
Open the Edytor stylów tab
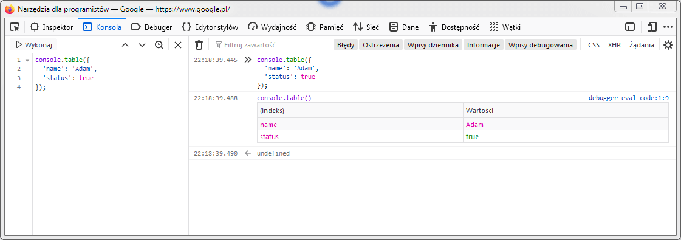210,27
